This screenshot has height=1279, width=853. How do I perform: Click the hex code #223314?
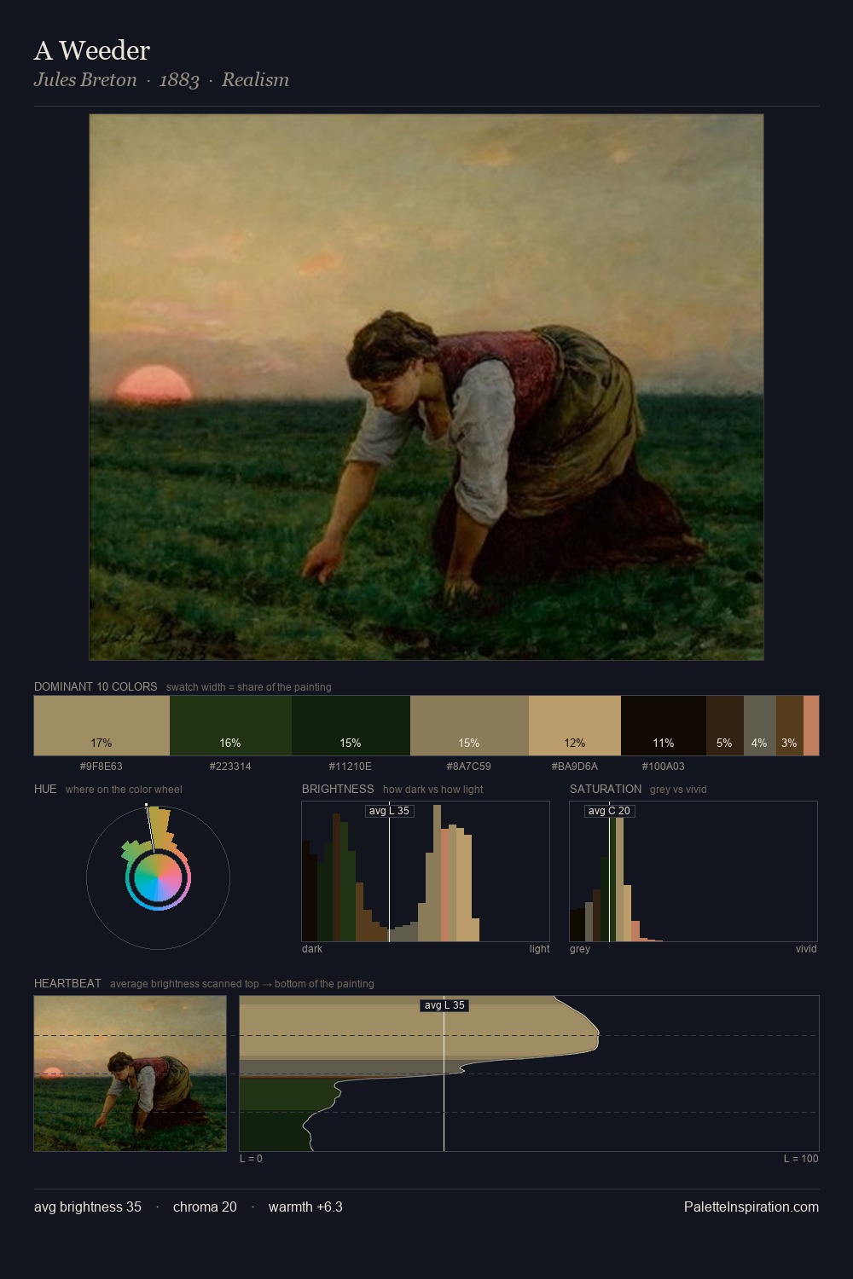[230, 767]
